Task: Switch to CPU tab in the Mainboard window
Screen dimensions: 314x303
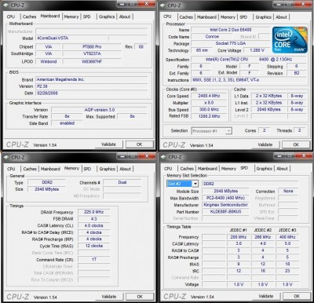Action: coord(11,16)
